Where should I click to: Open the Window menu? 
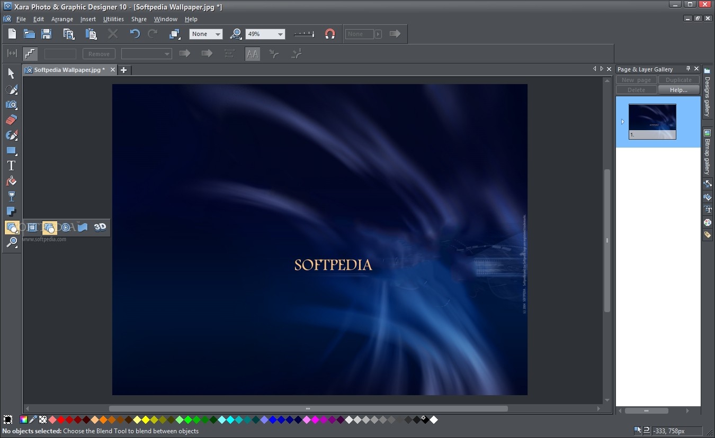pos(166,19)
